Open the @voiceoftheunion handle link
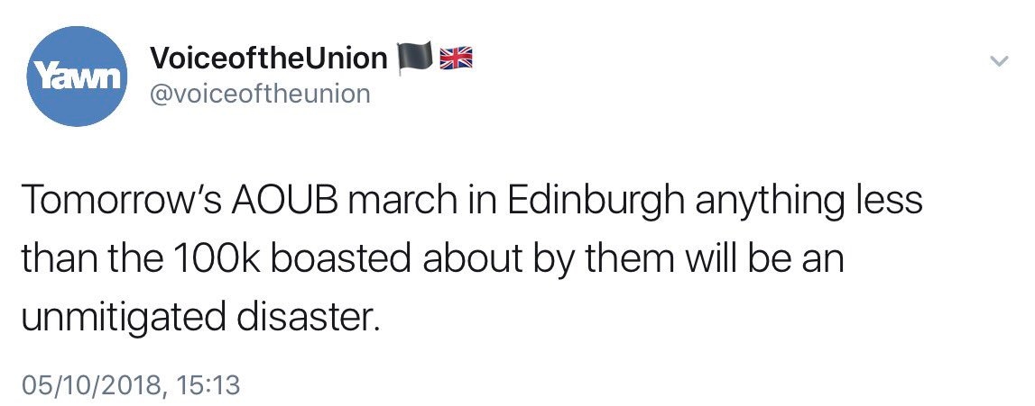This screenshot has height=406, width=1035. [x=260, y=95]
